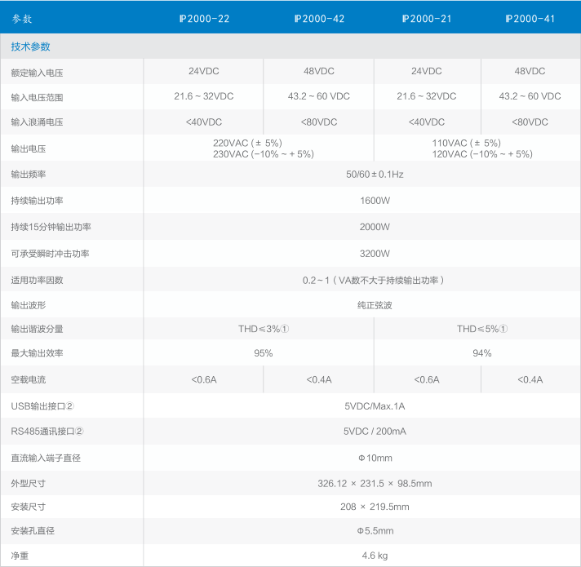
Task: Click the 4.6 kg net weight value
Action: click(x=375, y=556)
